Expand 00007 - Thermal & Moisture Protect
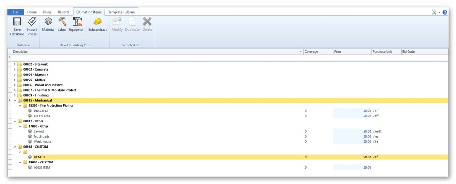Viewport: 456px width, 184px height. [14, 90]
